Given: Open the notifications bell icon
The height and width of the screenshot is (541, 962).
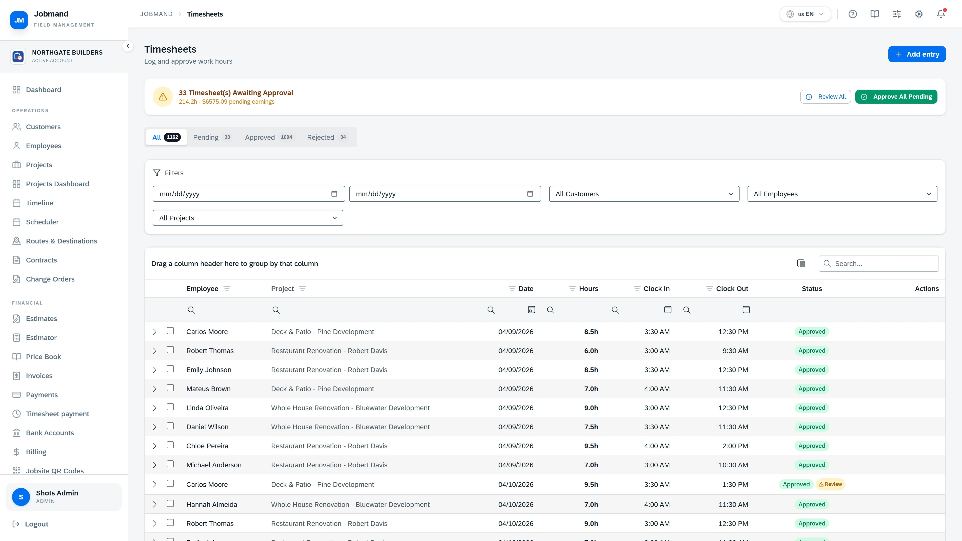Looking at the screenshot, I should pyautogui.click(x=941, y=14).
